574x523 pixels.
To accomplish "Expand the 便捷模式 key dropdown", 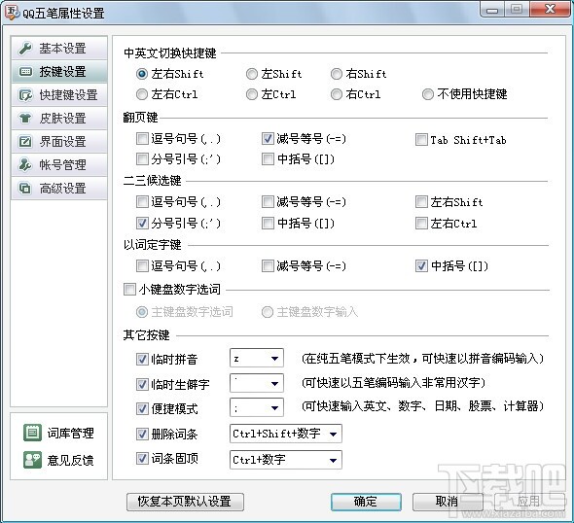I will (257, 407).
